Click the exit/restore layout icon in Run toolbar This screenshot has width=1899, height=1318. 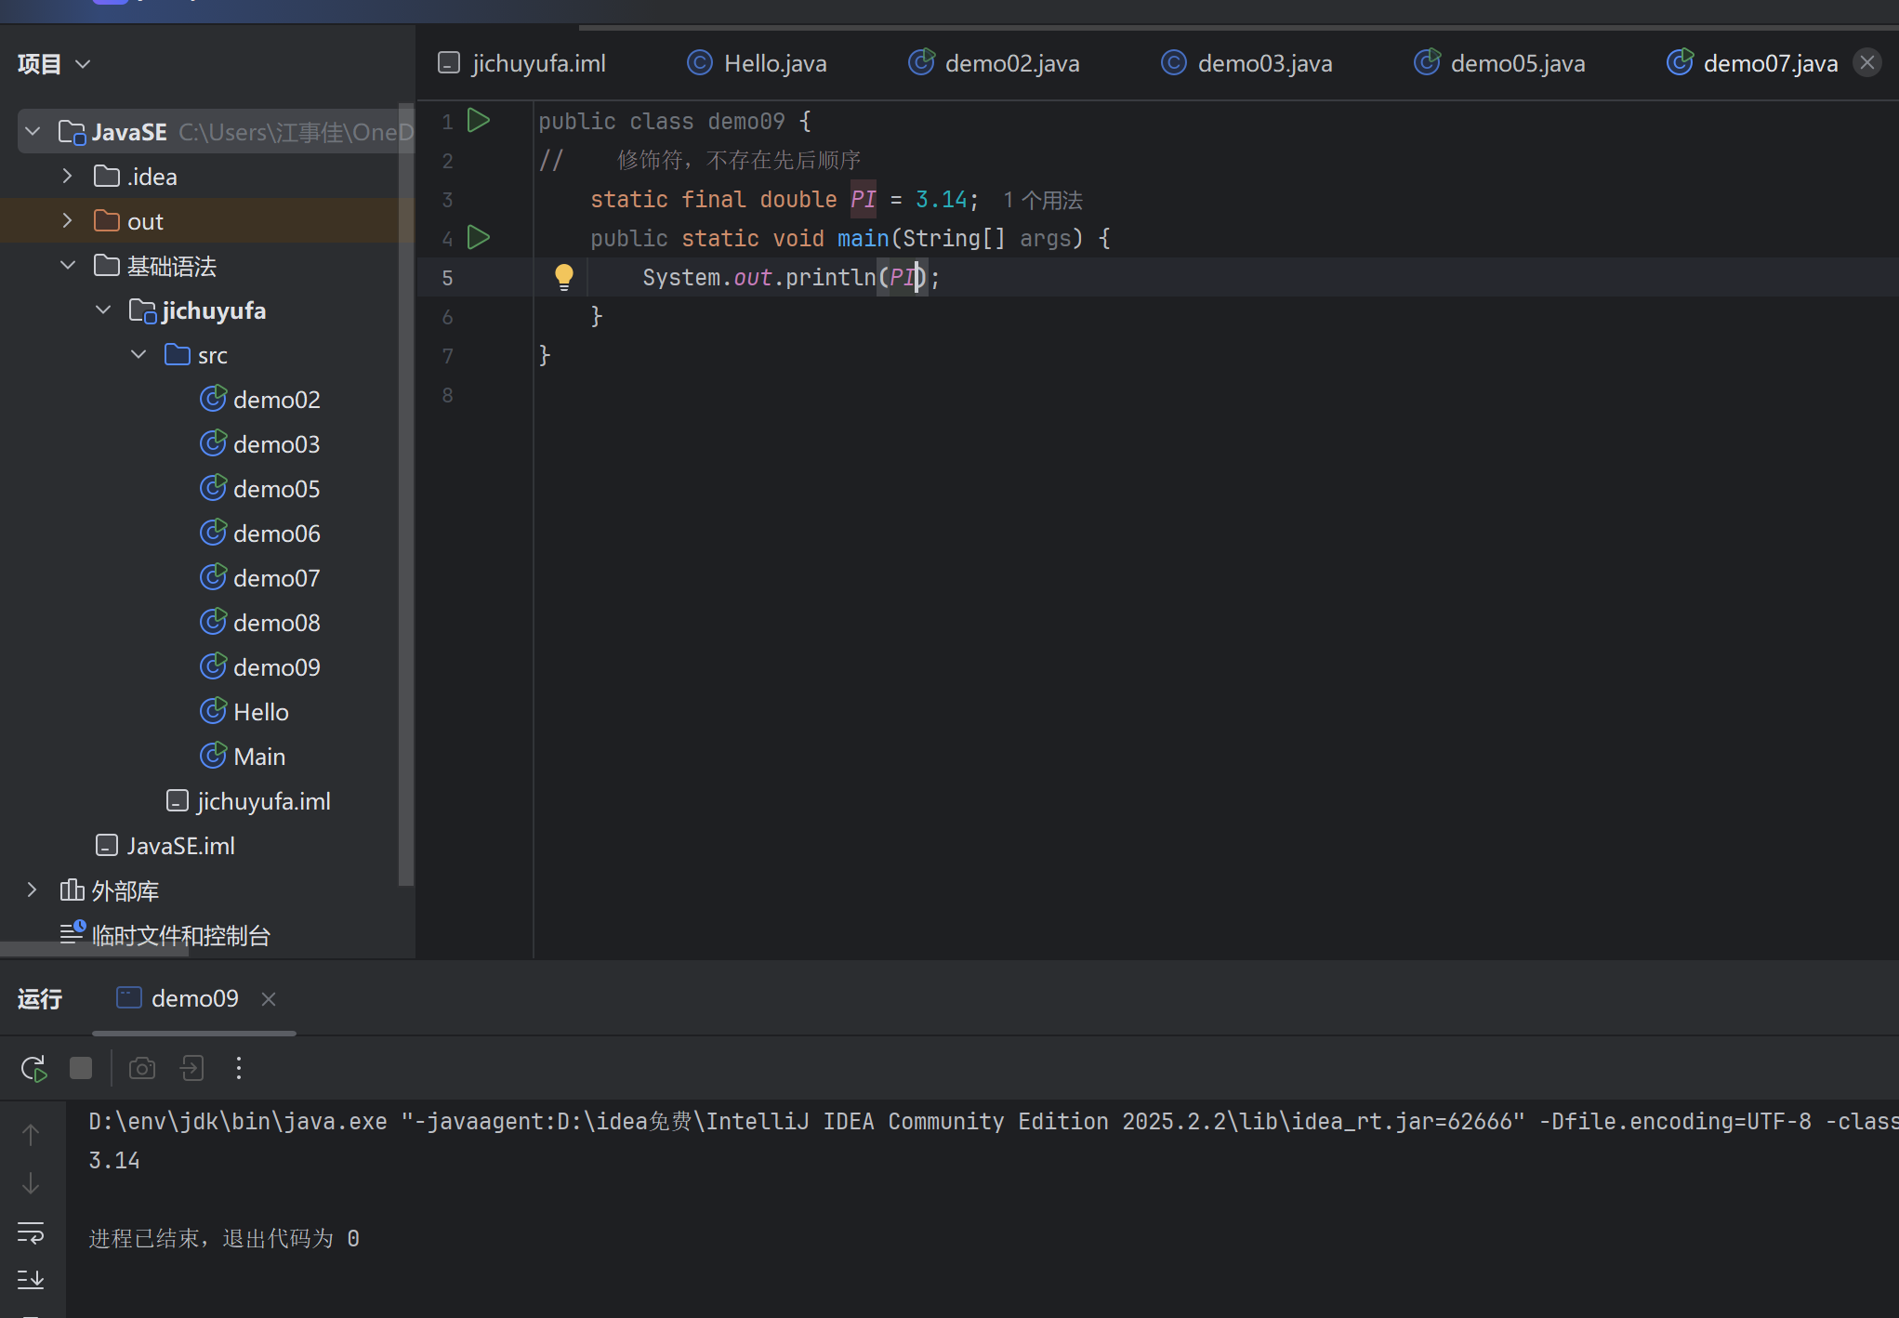[x=191, y=1068]
